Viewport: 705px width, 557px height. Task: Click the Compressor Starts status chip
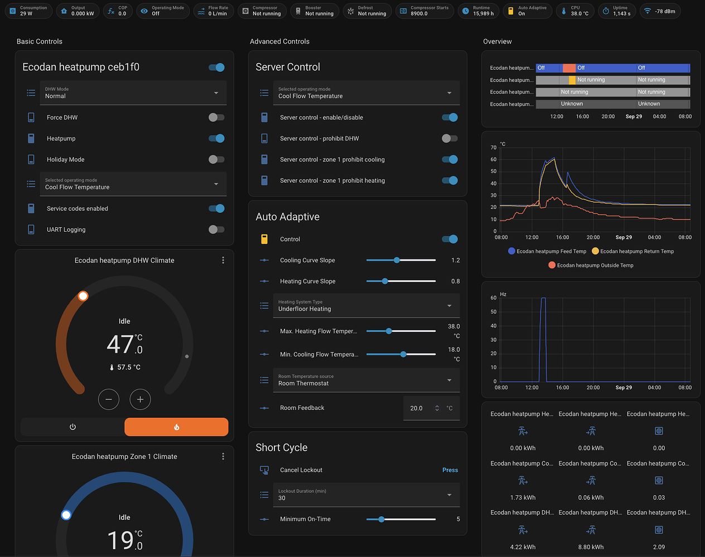424,11
